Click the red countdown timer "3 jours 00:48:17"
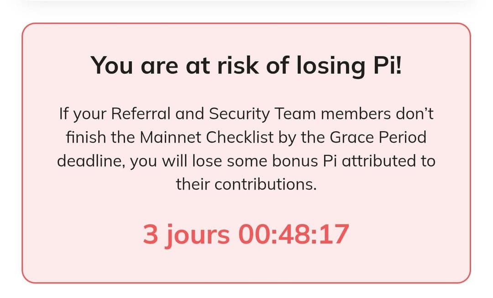493x298 pixels. pyautogui.click(x=246, y=234)
